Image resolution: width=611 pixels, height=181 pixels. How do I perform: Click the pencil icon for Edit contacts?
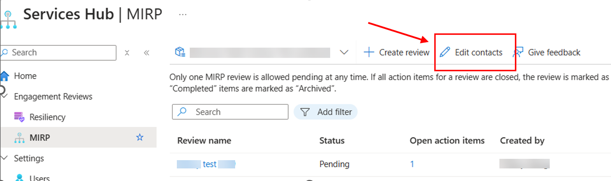pyautogui.click(x=445, y=52)
